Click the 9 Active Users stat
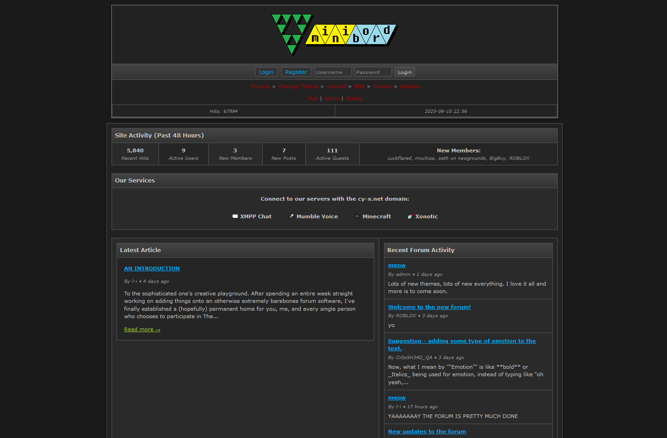667x438 pixels. [184, 154]
